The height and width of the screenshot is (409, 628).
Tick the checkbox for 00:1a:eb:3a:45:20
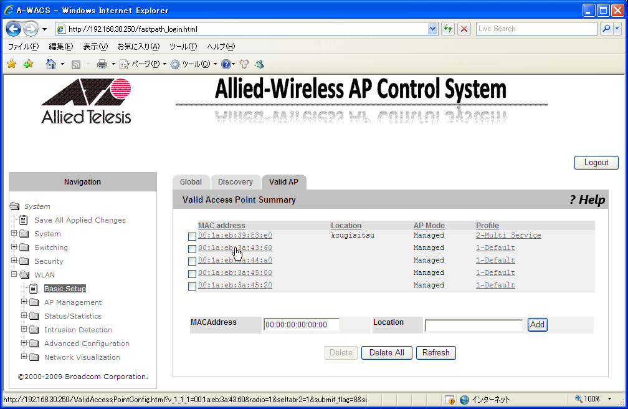(x=193, y=286)
